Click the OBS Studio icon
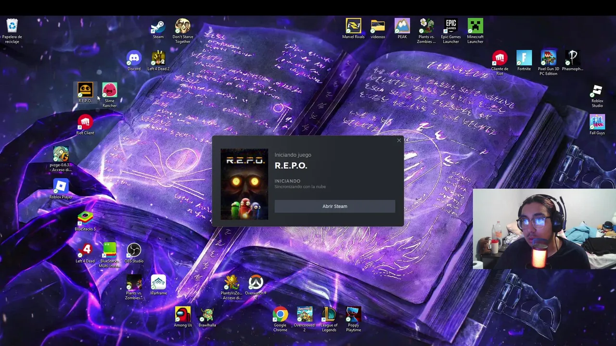616x346 pixels. coord(134,253)
